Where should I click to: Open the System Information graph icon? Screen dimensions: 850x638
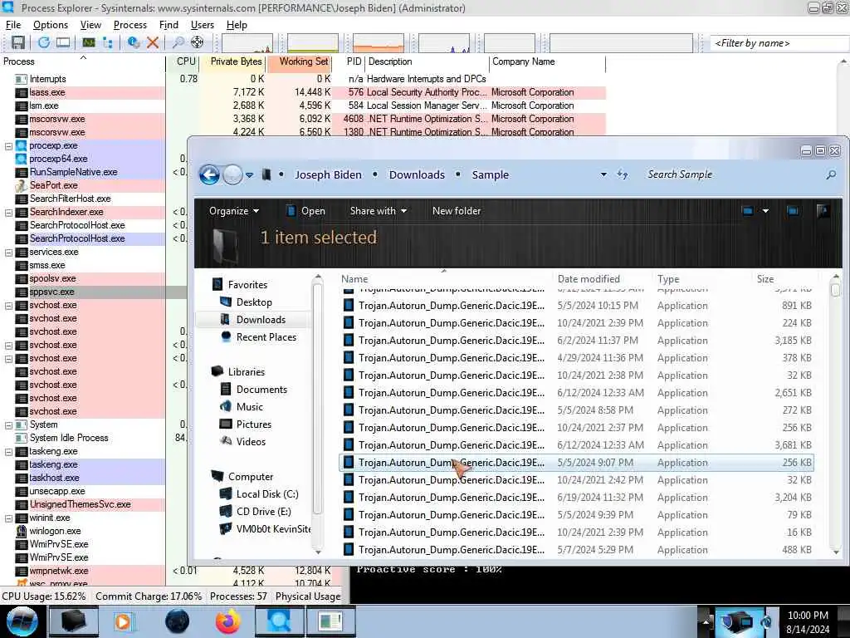pos(88,42)
